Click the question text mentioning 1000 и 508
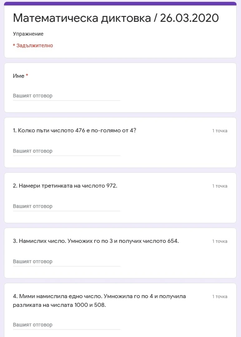 pyautogui.click(x=99, y=300)
